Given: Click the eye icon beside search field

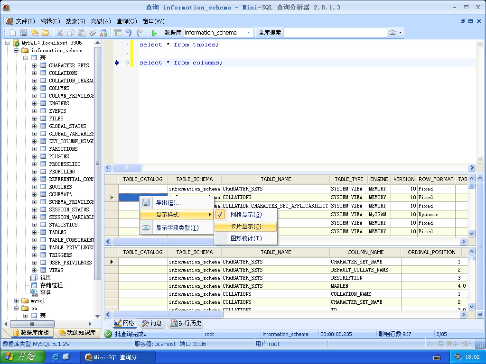Looking at the screenshot, I should click(x=393, y=33).
